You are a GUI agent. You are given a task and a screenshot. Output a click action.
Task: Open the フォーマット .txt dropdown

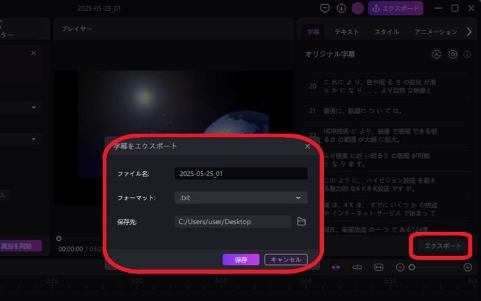click(x=241, y=197)
